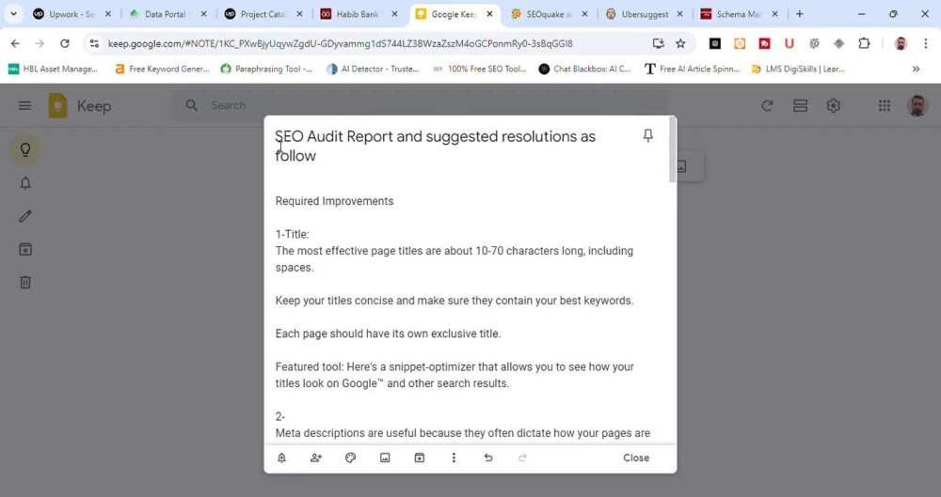Add a collaborator to the note
The height and width of the screenshot is (497, 941).
[315, 458]
